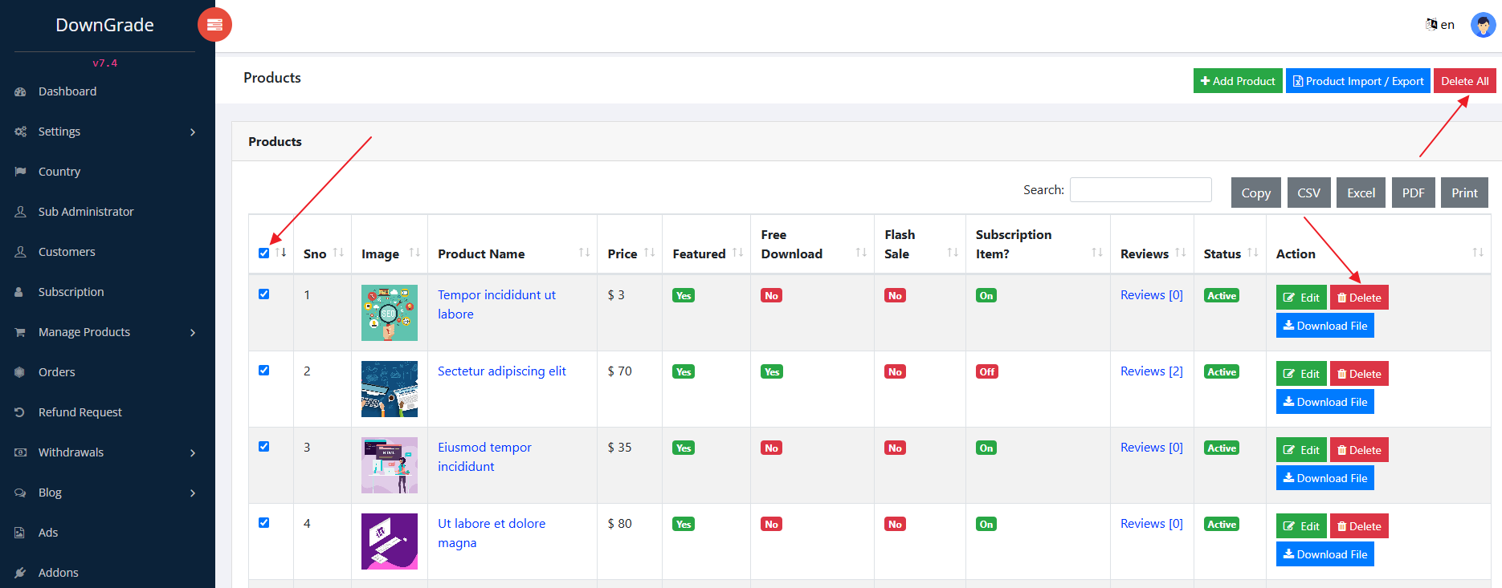Uncheck the checkbox for product row 1

[264, 294]
